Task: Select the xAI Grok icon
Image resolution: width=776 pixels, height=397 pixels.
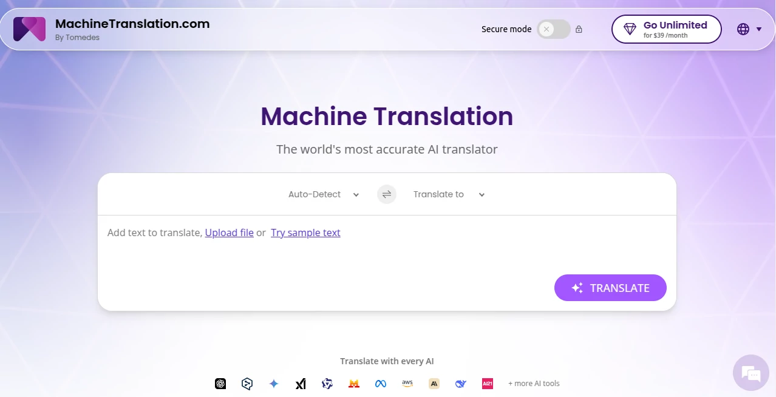Action: click(300, 384)
